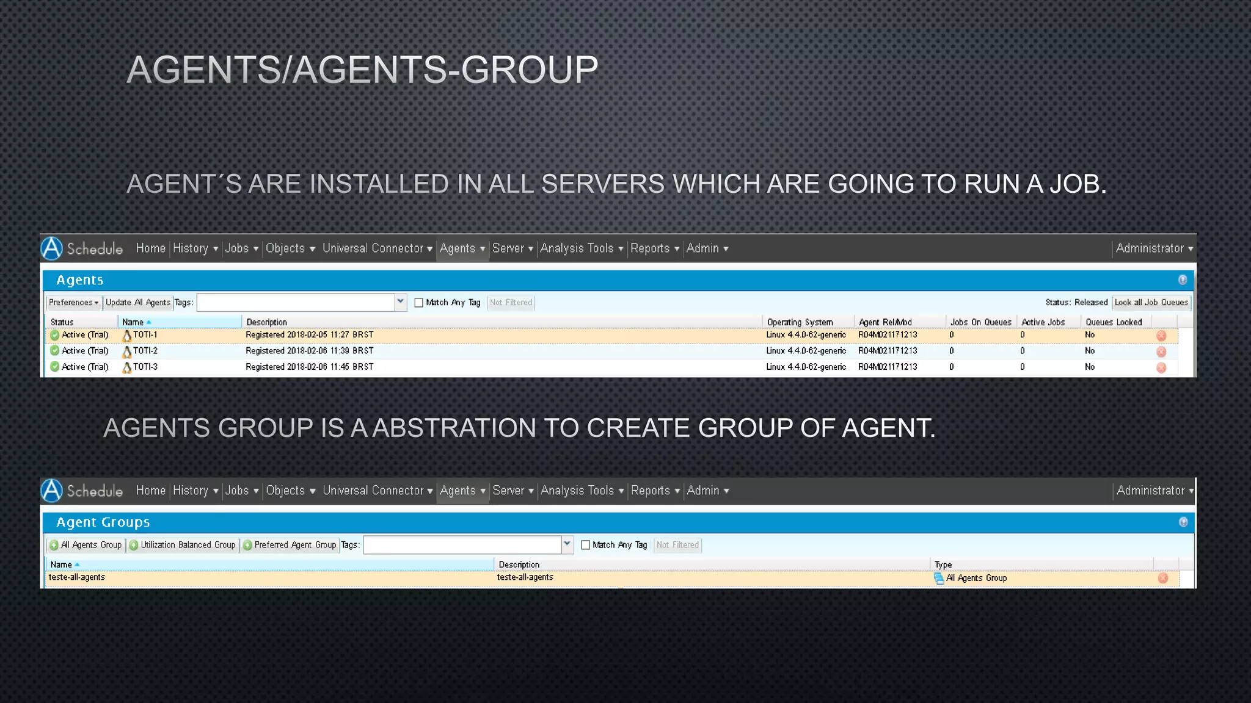Viewport: 1251px width, 703px height.
Task: Open the Analysis Tools menu in top navbar
Action: click(x=581, y=248)
